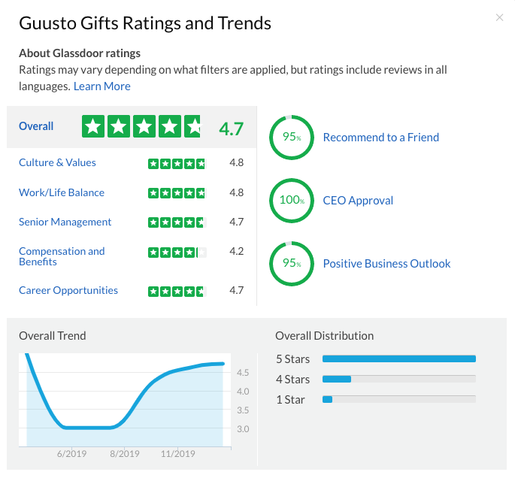Click the overall 4.7 score value
Viewport: 515px width, 478px height.
pos(232,129)
